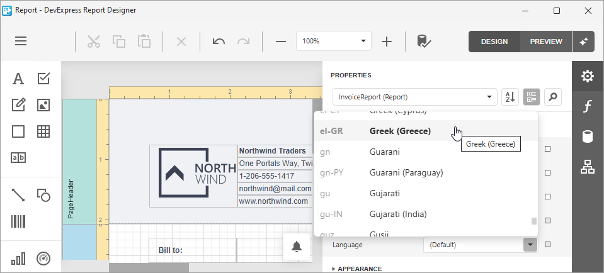Click the Copy toolbar icon
The height and width of the screenshot is (273, 604).
point(119,41)
